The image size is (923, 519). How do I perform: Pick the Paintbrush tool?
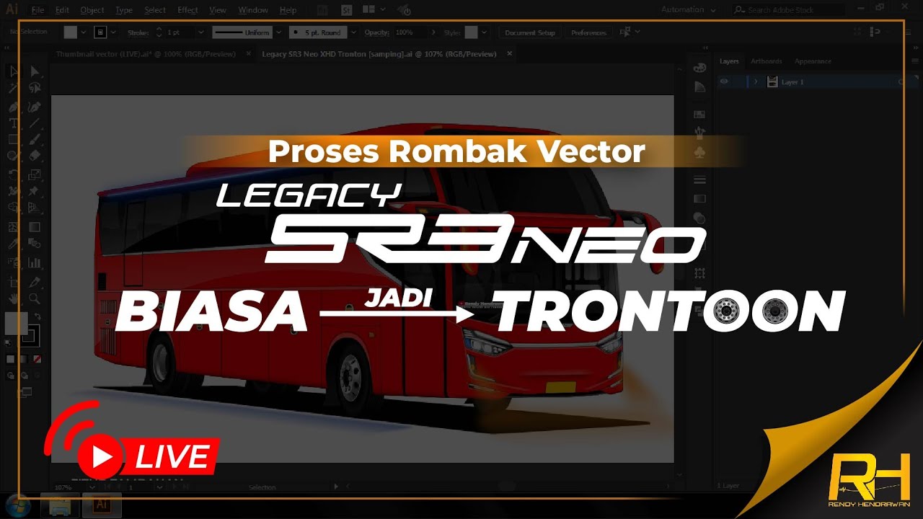pos(34,140)
